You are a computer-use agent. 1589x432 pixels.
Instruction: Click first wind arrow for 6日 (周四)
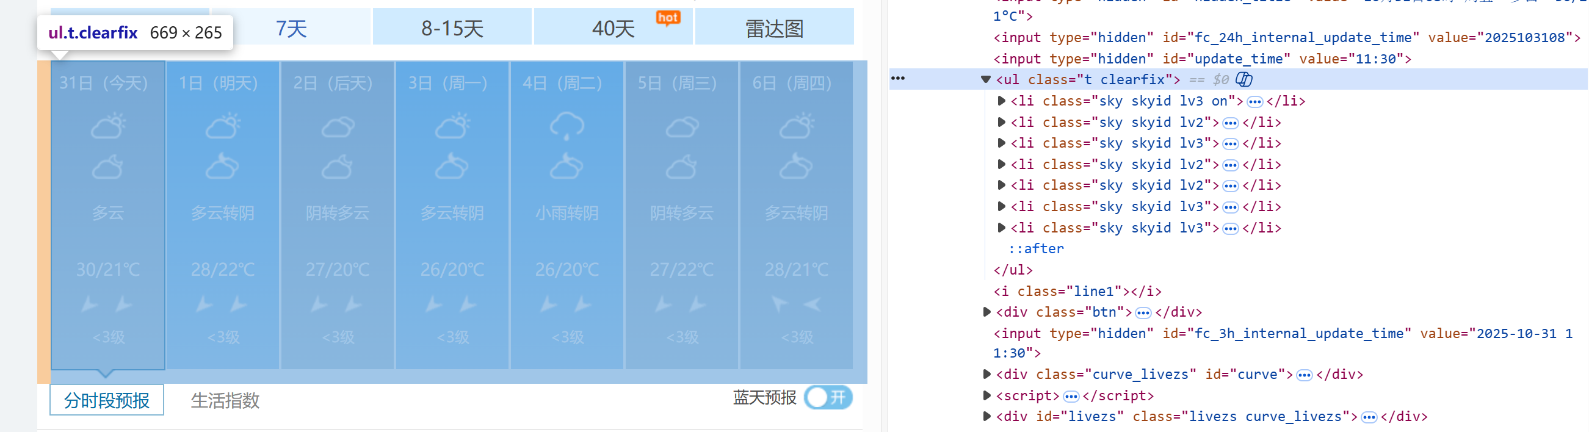point(779,304)
